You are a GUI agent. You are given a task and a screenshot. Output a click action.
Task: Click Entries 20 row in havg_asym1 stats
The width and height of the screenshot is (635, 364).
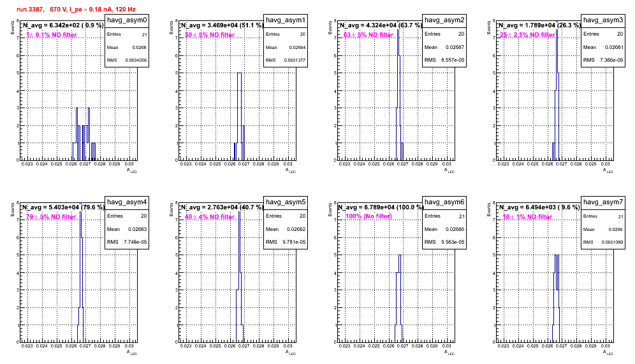point(286,34)
